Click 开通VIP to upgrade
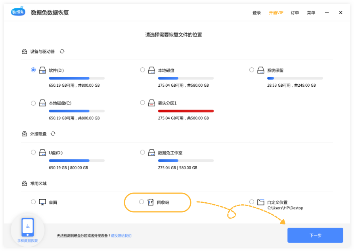The width and height of the screenshot is (354, 251). pyautogui.click(x=276, y=13)
